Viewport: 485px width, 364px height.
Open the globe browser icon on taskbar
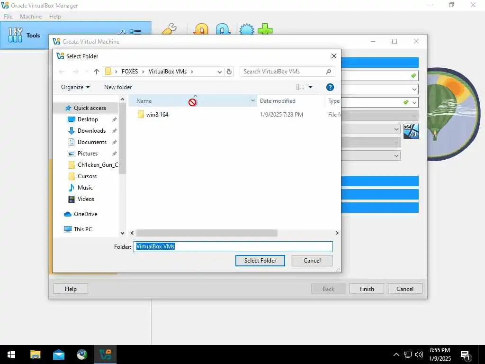click(x=82, y=355)
